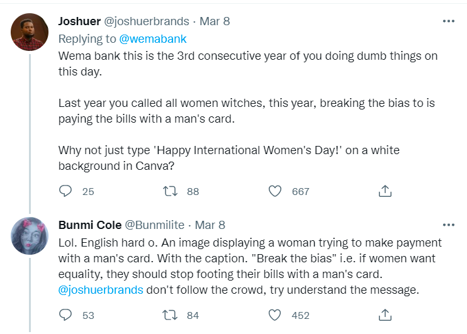Viewport: 467px width, 334px height.
Task: Share Joshuer's tweet
Action: point(385,191)
